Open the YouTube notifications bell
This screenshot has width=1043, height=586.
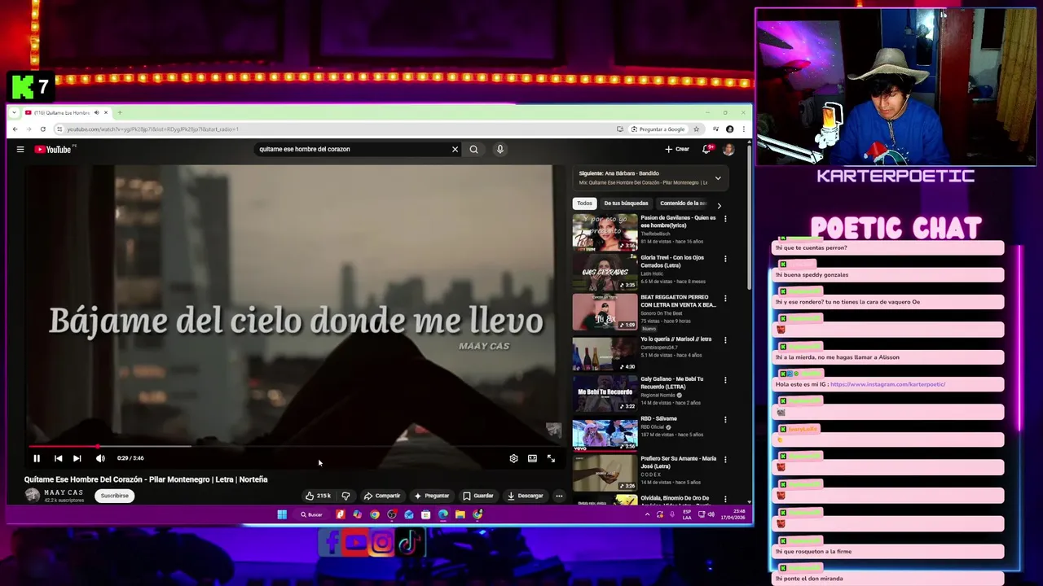click(x=706, y=149)
